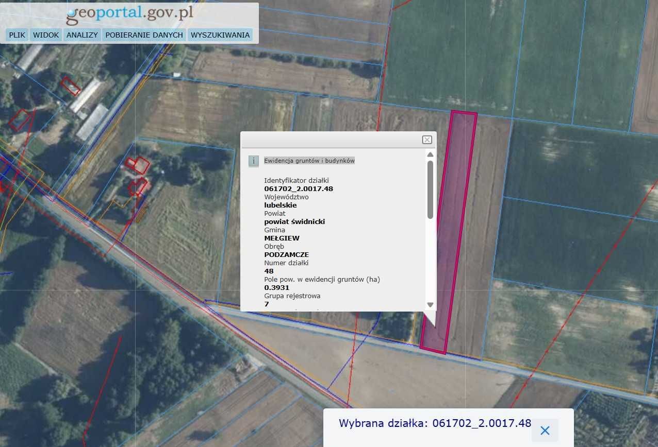Click the parcel identifier 061702_2.0017.48 in the popup
Screen dimensions: 658x447
299,188
